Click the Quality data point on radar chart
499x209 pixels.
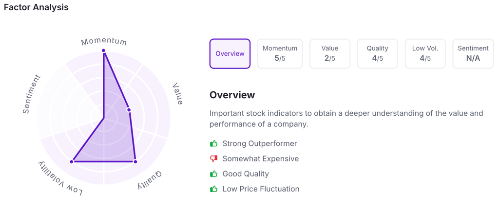point(135,161)
